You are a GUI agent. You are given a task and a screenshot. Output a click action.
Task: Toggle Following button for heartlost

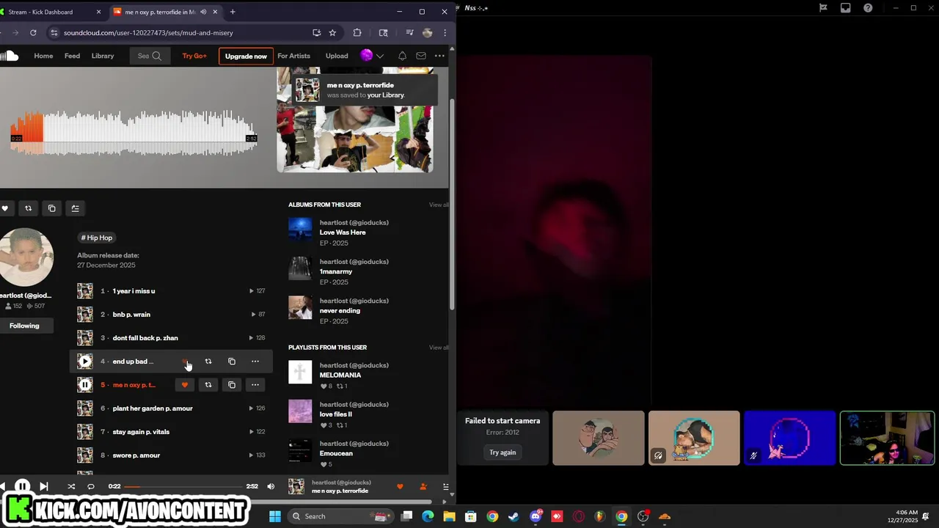point(24,326)
